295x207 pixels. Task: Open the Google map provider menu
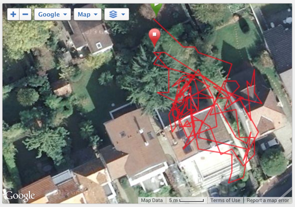53,14
